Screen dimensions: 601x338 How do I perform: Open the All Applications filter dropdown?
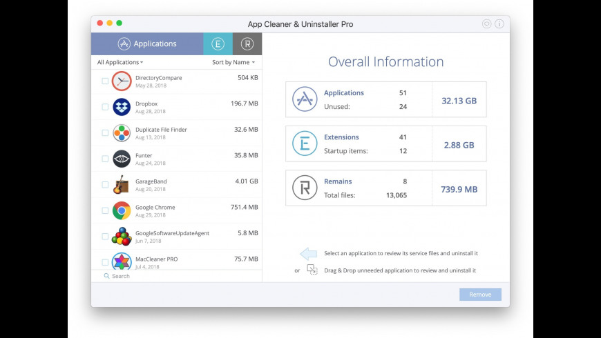coord(120,62)
